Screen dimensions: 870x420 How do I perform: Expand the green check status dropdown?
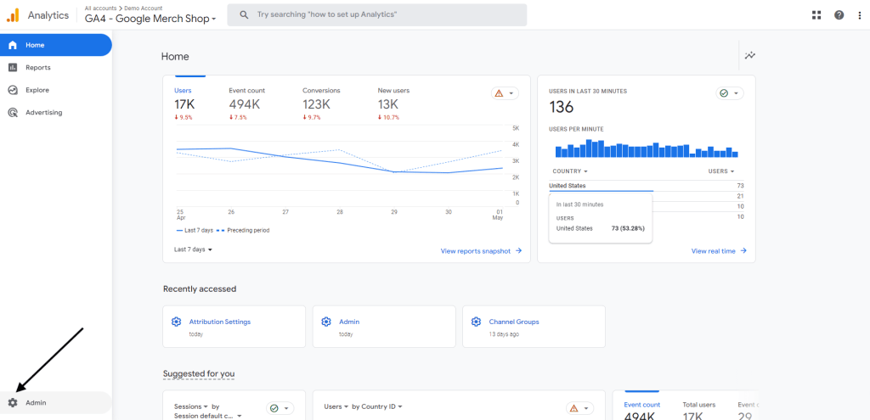coord(729,93)
